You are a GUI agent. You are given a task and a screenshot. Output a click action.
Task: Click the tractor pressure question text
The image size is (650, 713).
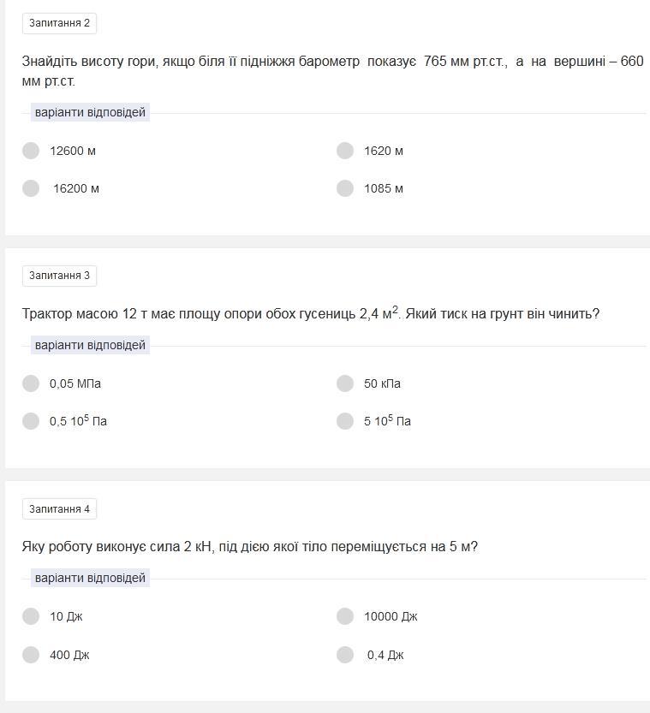pyautogui.click(x=310, y=314)
